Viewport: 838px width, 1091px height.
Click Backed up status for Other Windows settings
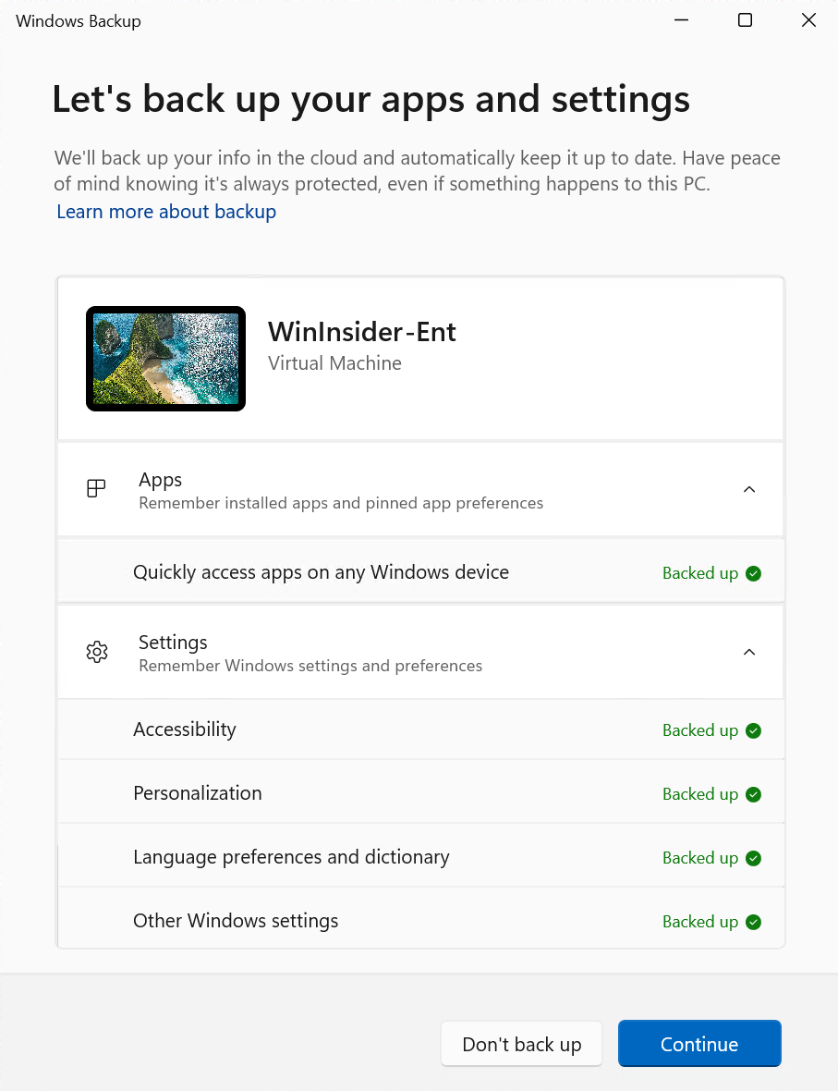(x=699, y=922)
